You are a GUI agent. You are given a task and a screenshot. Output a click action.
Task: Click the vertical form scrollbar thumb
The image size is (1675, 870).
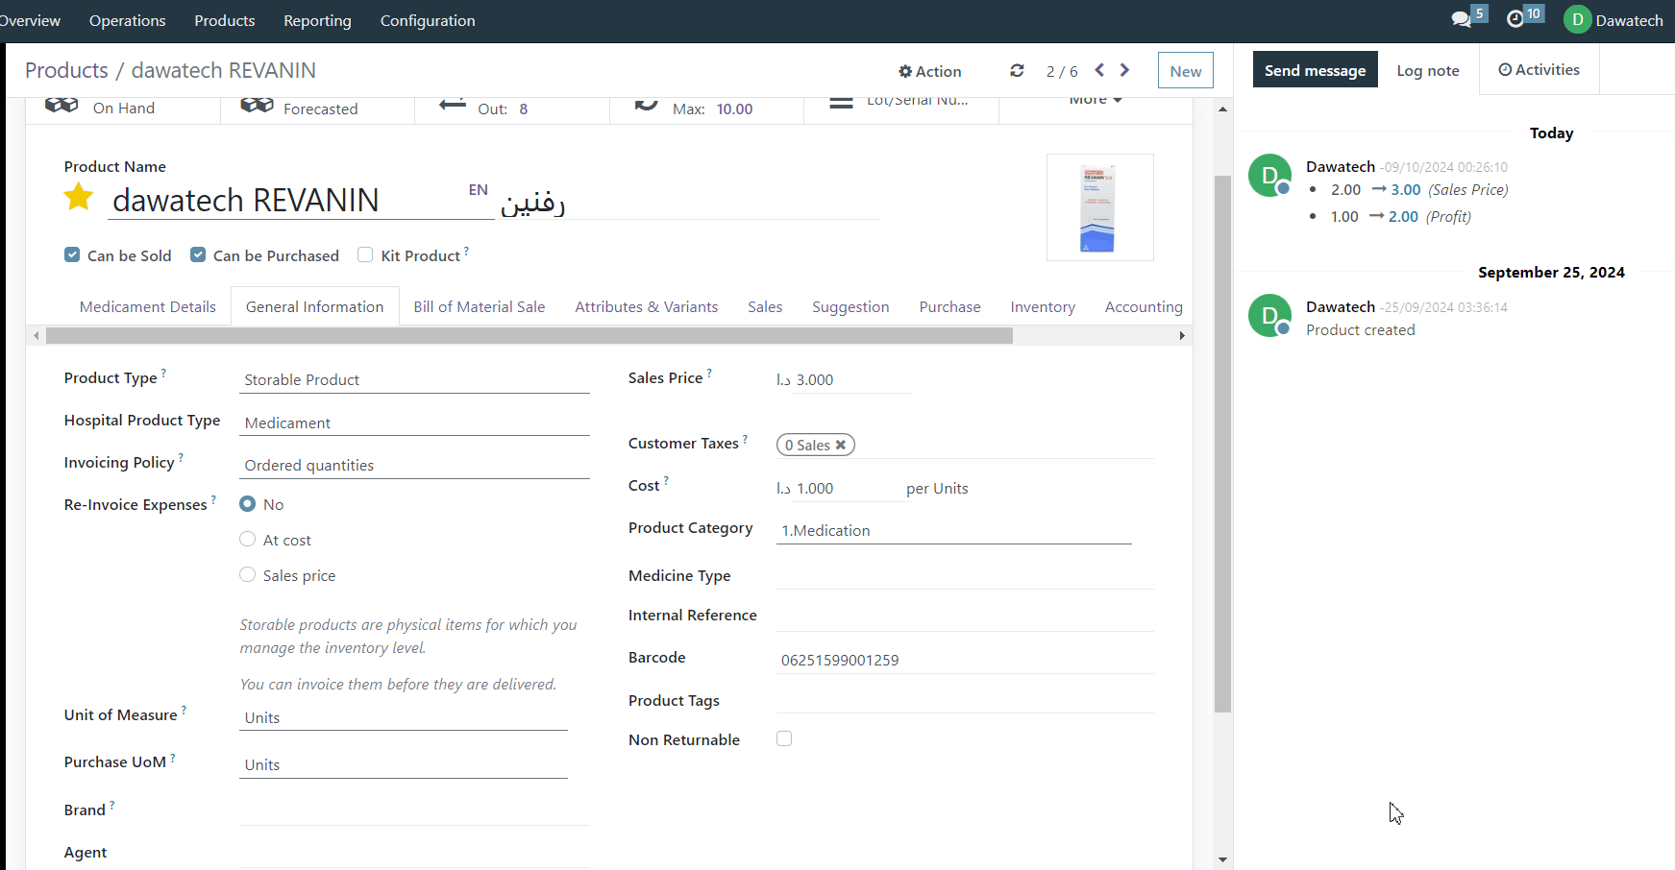click(1222, 444)
